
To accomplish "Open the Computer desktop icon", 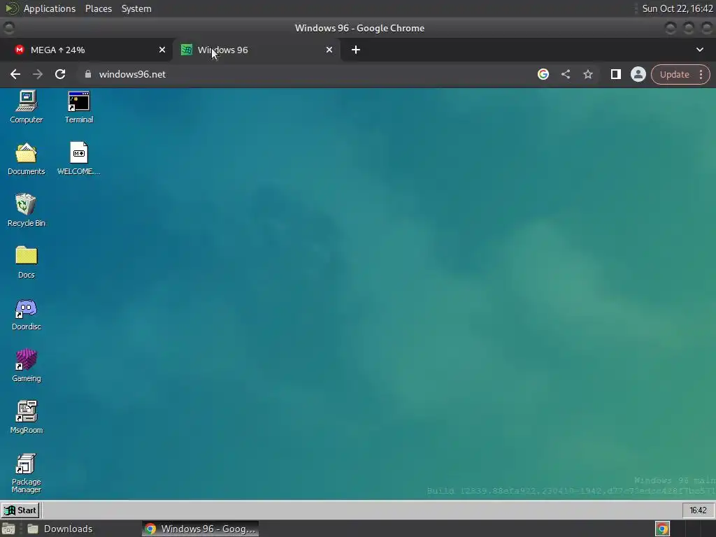I will 27,107.
